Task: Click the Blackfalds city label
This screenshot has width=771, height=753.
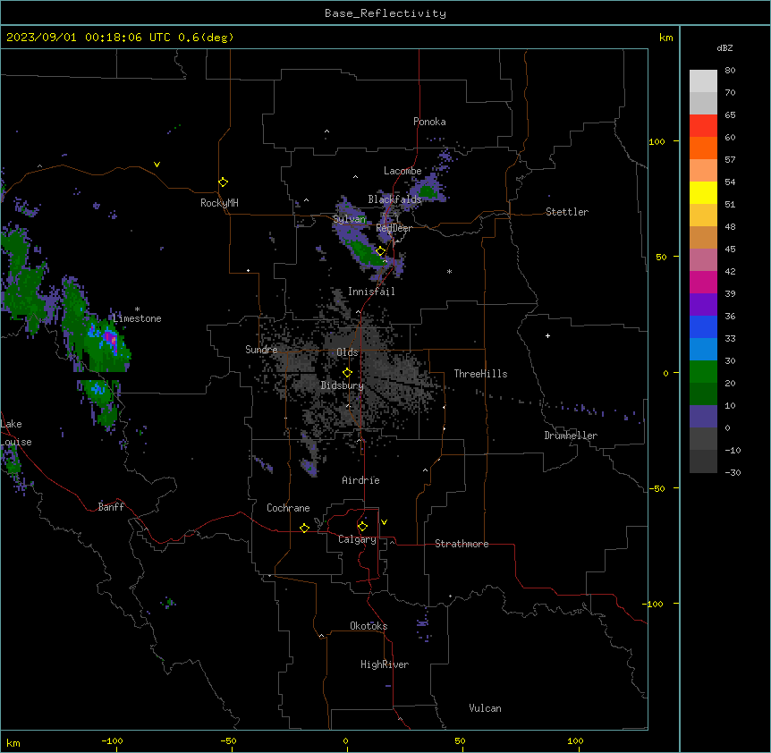Action: (394, 199)
